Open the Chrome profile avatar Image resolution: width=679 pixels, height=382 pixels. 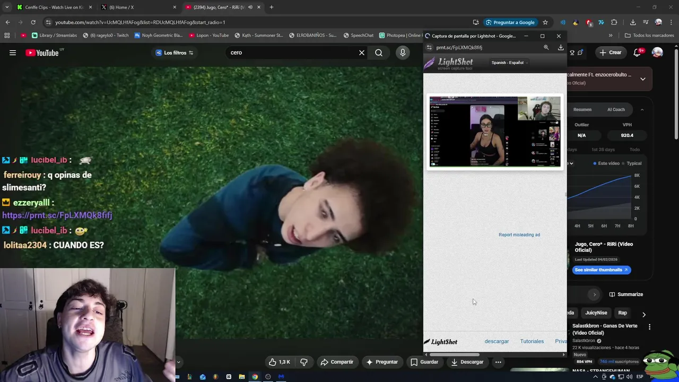pyautogui.click(x=658, y=22)
